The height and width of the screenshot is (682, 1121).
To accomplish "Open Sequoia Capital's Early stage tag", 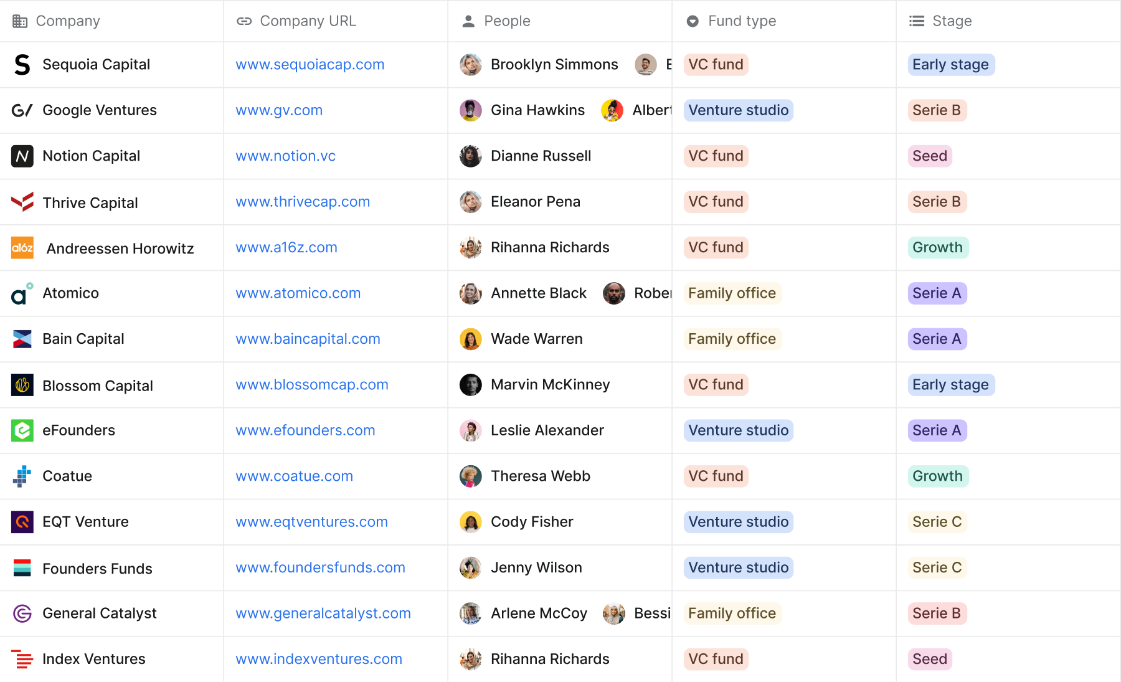I will 951,65.
